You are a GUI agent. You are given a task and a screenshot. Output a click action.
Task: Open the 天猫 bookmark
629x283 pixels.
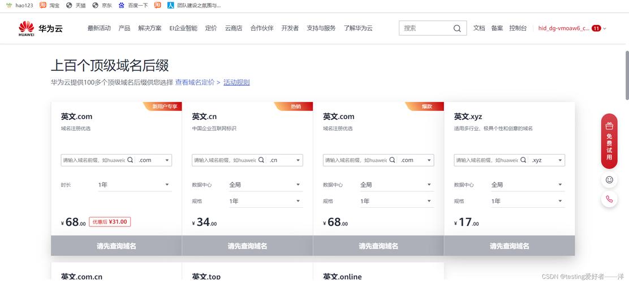click(x=75, y=5)
